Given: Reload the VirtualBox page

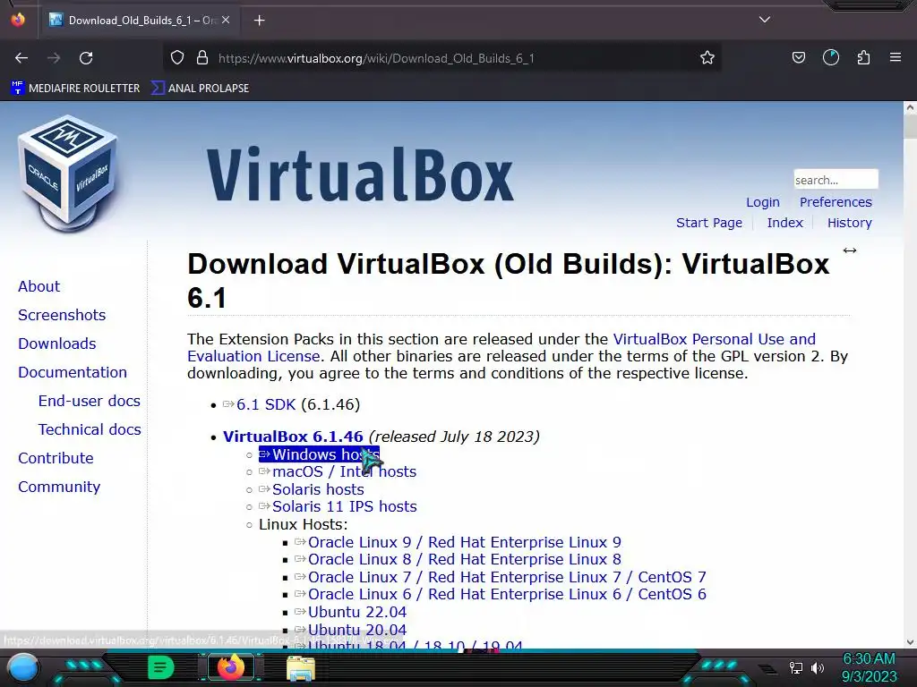Looking at the screenshot, I should (x=86, y=58).
